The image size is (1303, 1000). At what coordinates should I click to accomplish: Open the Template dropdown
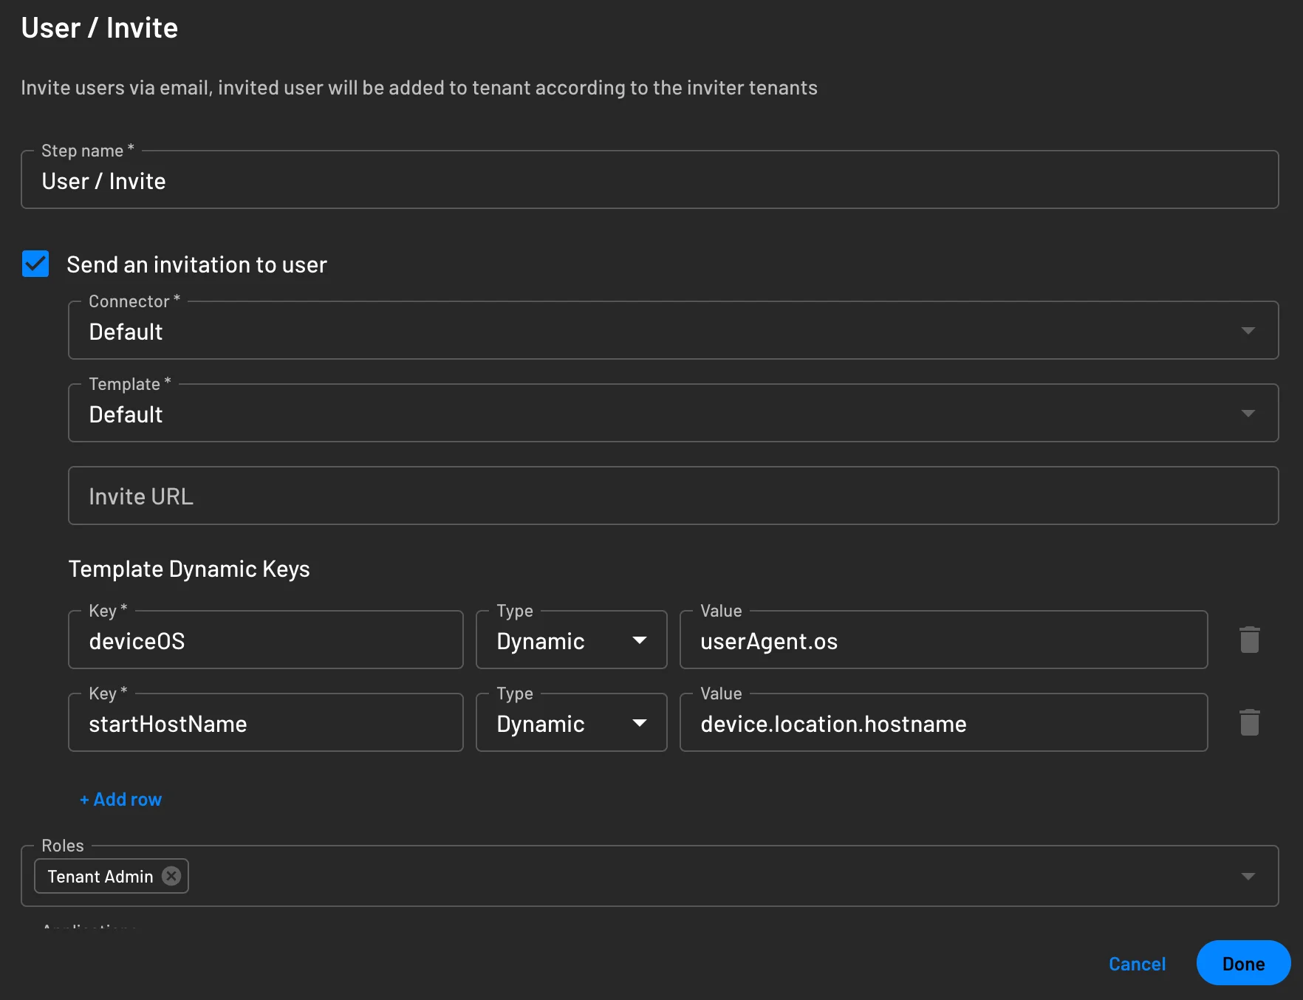pyautogui.click(x=673, y=413)
